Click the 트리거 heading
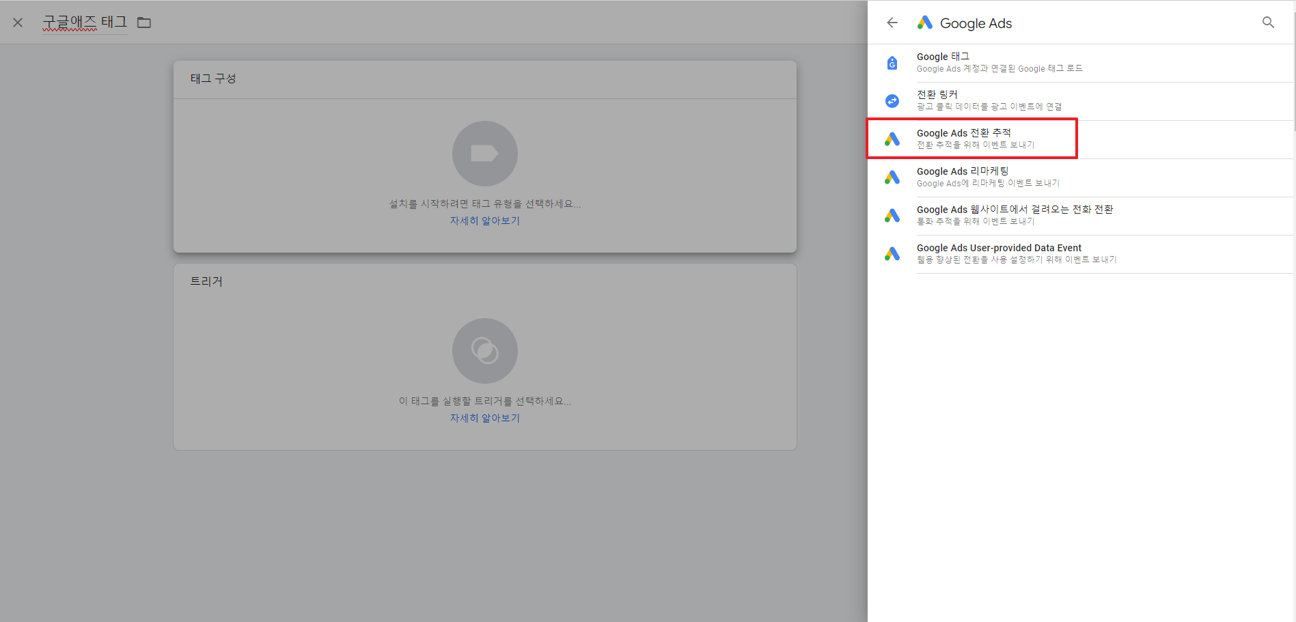 pos(206,281)
